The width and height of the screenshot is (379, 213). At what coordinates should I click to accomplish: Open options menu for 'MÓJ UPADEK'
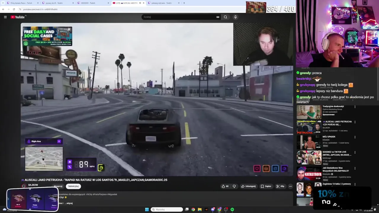(x=355, y=137)
